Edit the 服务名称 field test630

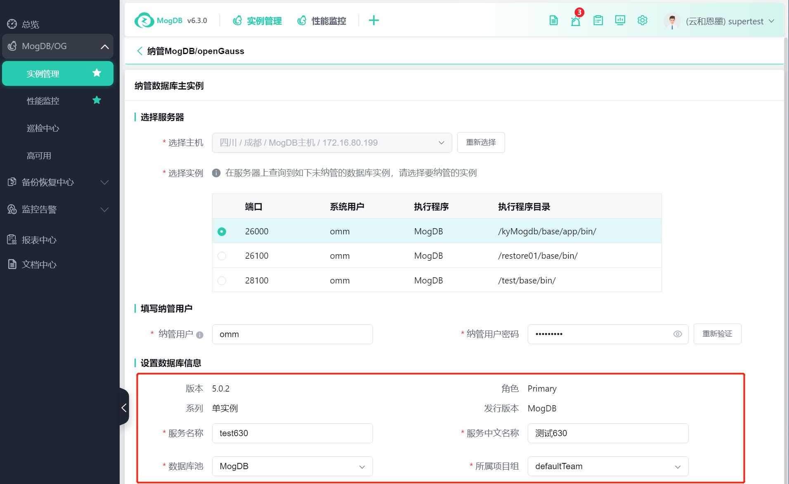point(292,433)
